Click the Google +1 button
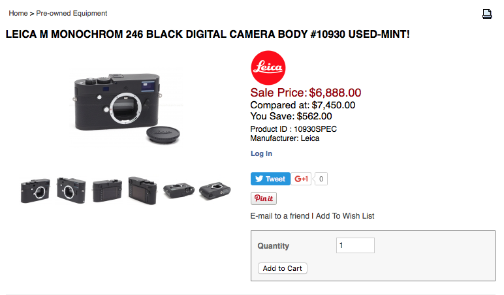The height and width of the screenshot is (295, 504). (x=301, y=179)
